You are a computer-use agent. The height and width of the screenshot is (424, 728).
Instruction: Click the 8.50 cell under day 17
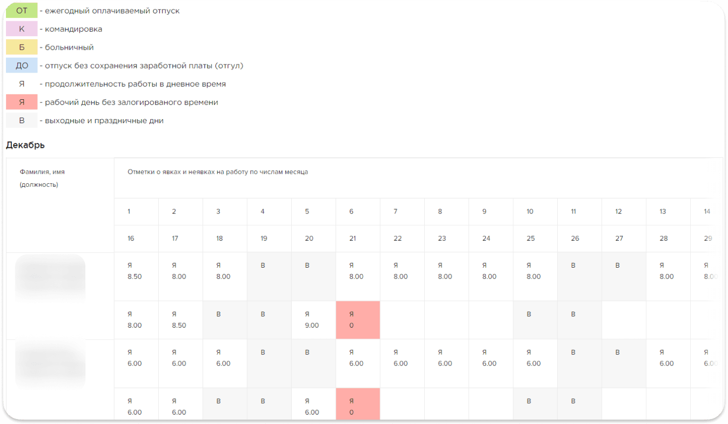click(x=180, y=320)
